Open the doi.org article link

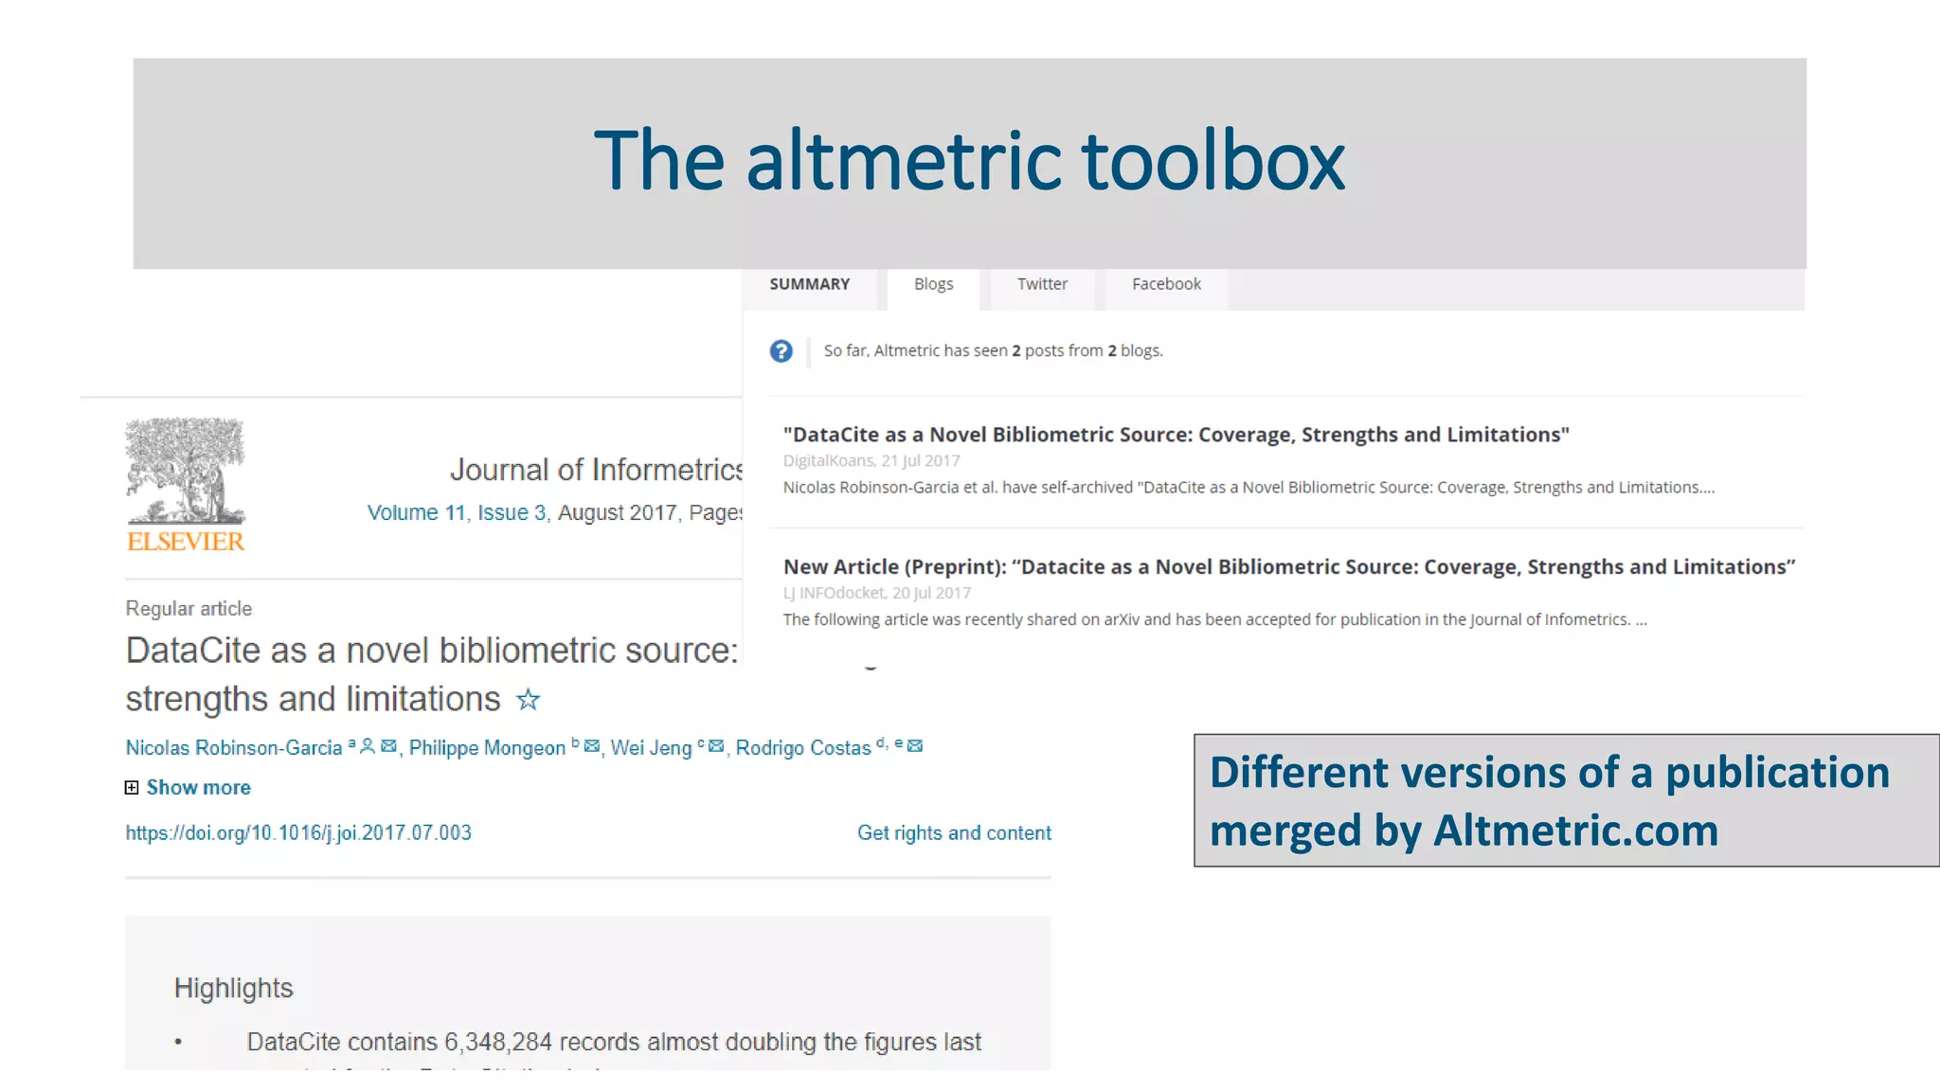[x=298, y=832]
